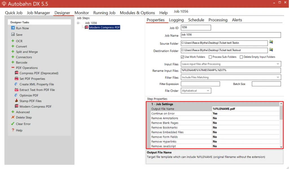Screen dimensions: 289x169
Task: Open the Running Job menu
Action: 104,13
